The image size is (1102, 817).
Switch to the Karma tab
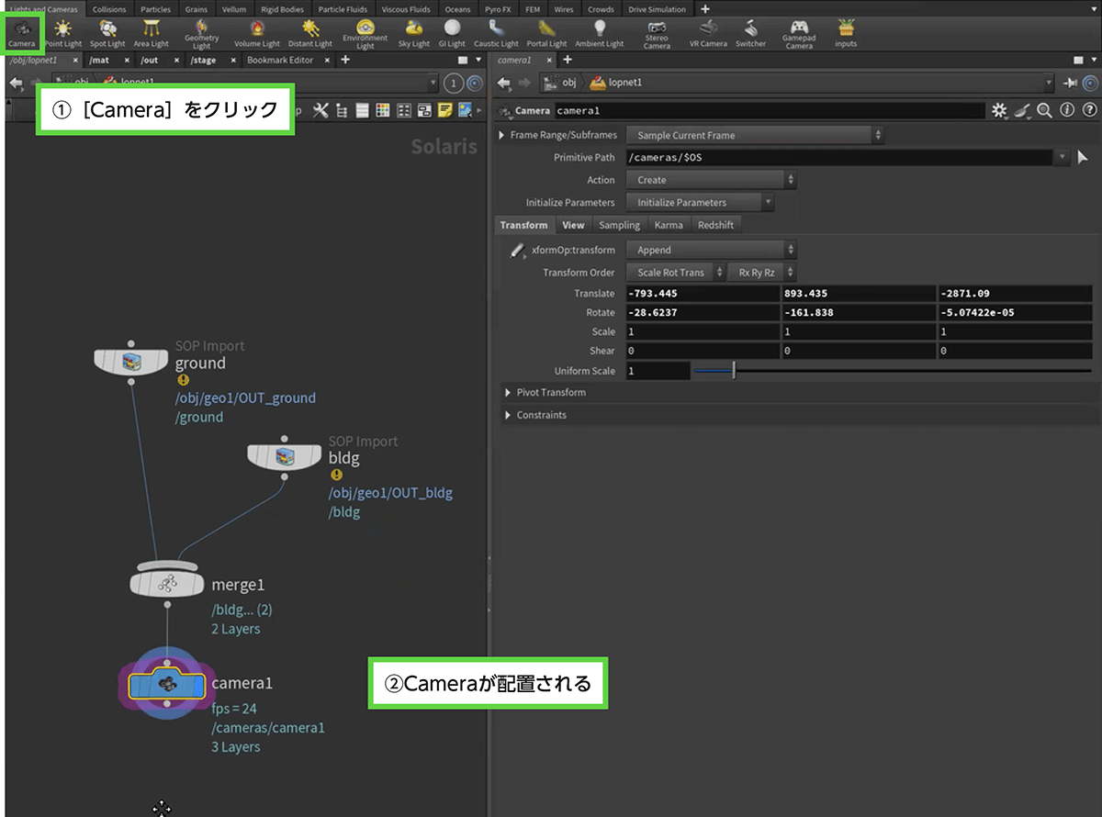coord(668,225)
